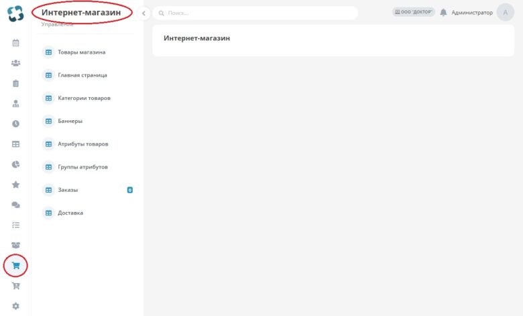Open the calendar icon in left sidebar
Screen dimensions: 523x316
15,43
